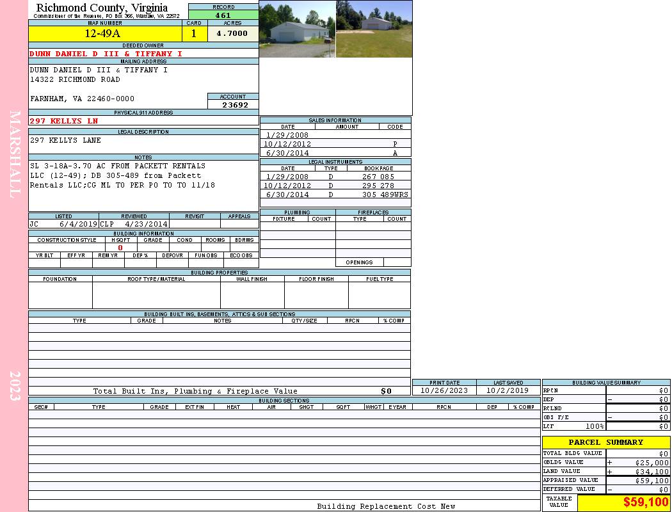
Task: Click the listed date 6/4/2019
Action: (78, 225)
